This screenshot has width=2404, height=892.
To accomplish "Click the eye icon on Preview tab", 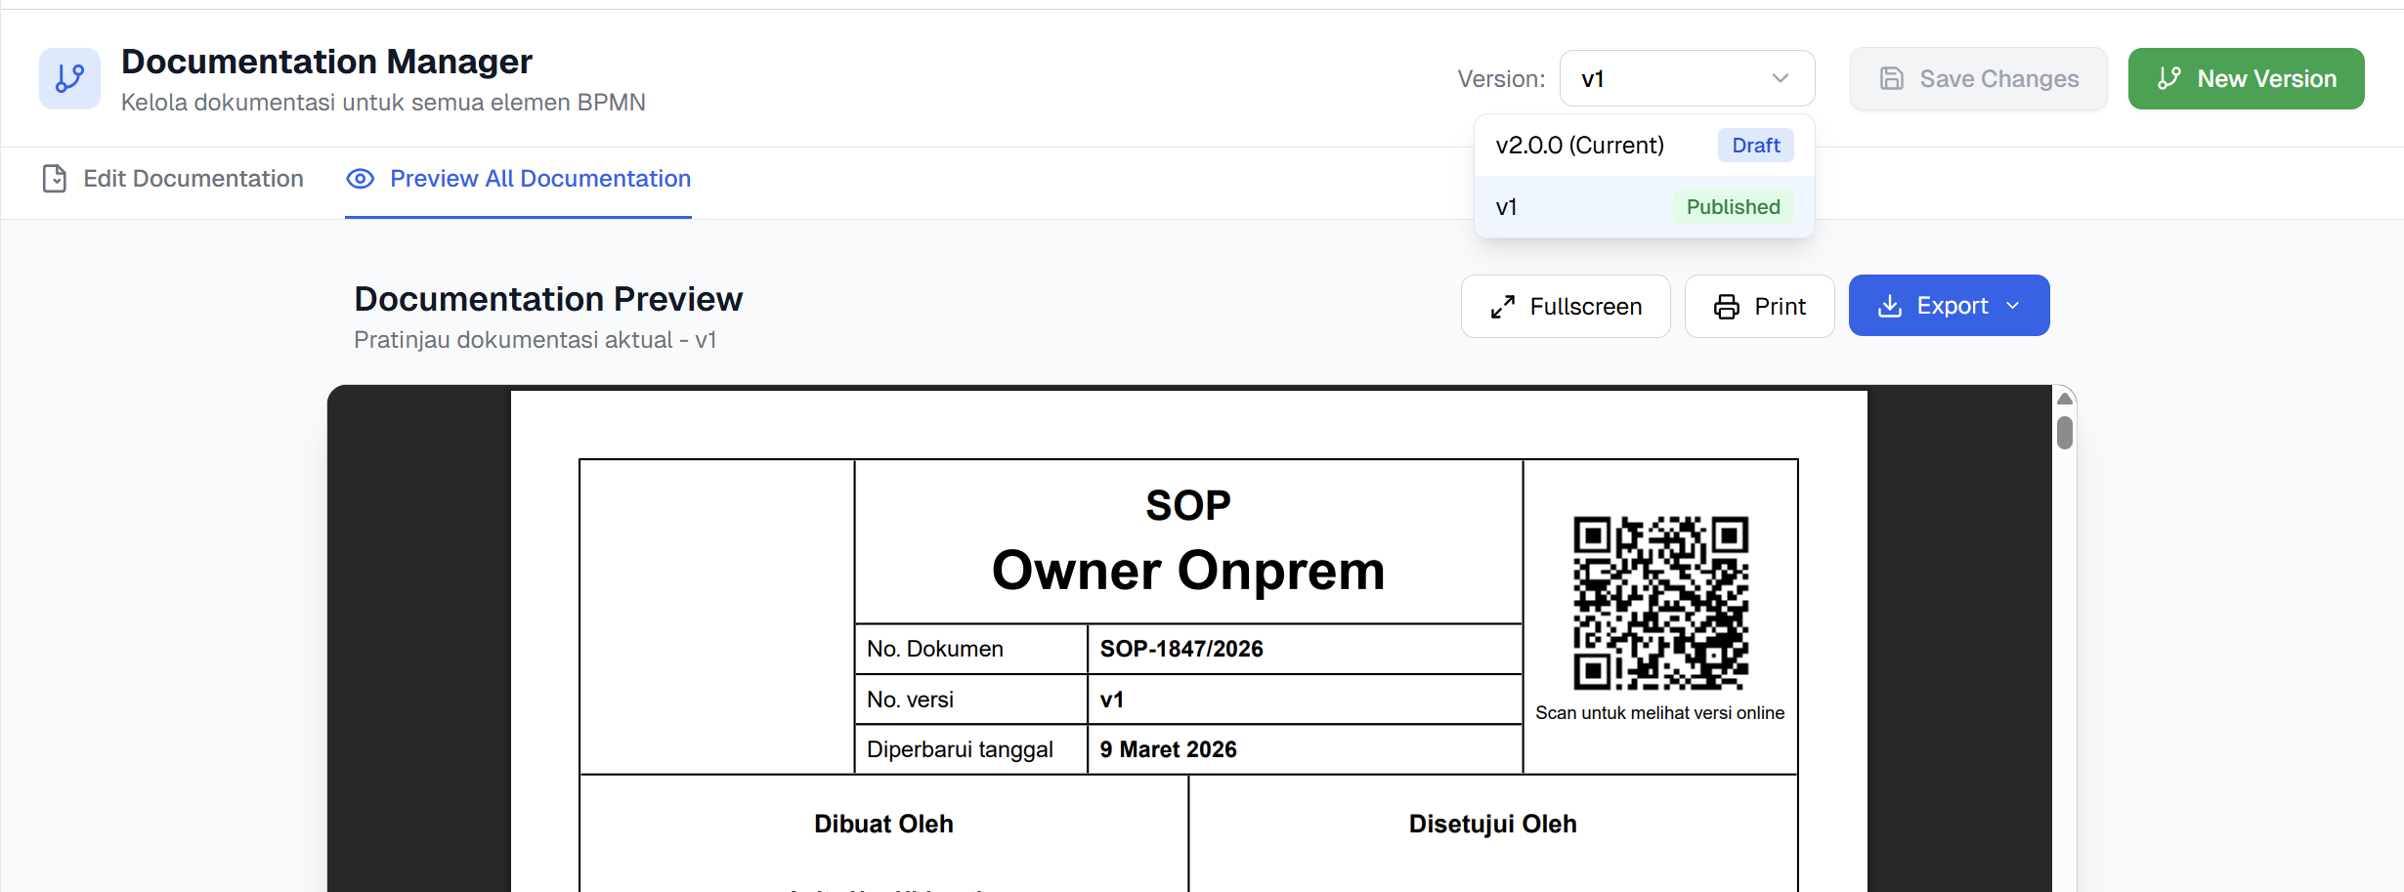I will [361, 179].
